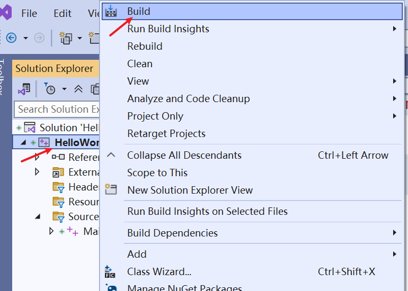Open the Edit menu
The image size is (408, 291).
tap(63, 14)
